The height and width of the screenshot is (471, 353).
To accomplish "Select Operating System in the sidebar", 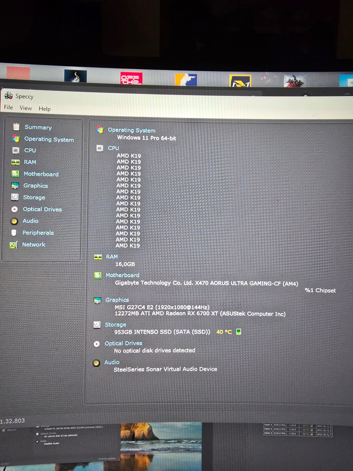I will 49,139.
